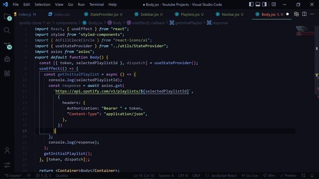This screenshot has height=179, width=319.
Task: Click the VS Code logo icon
Action: (x=5, y=4)
